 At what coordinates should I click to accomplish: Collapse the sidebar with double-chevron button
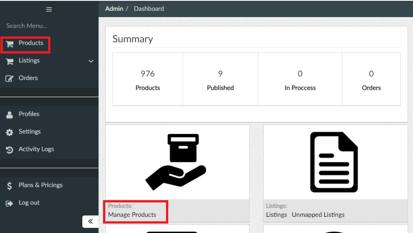click(90, 221)
